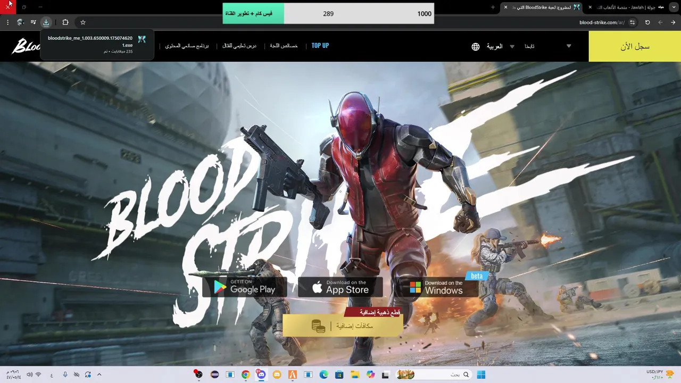Open برنامج صانعي المحتوى creators menu
The width and height of the screenshot is (681, 383).
187,46
